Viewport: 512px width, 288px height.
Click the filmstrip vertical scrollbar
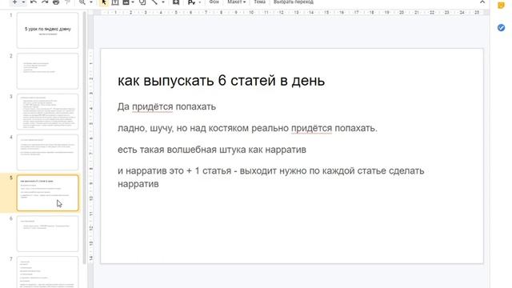click(84, 137)
